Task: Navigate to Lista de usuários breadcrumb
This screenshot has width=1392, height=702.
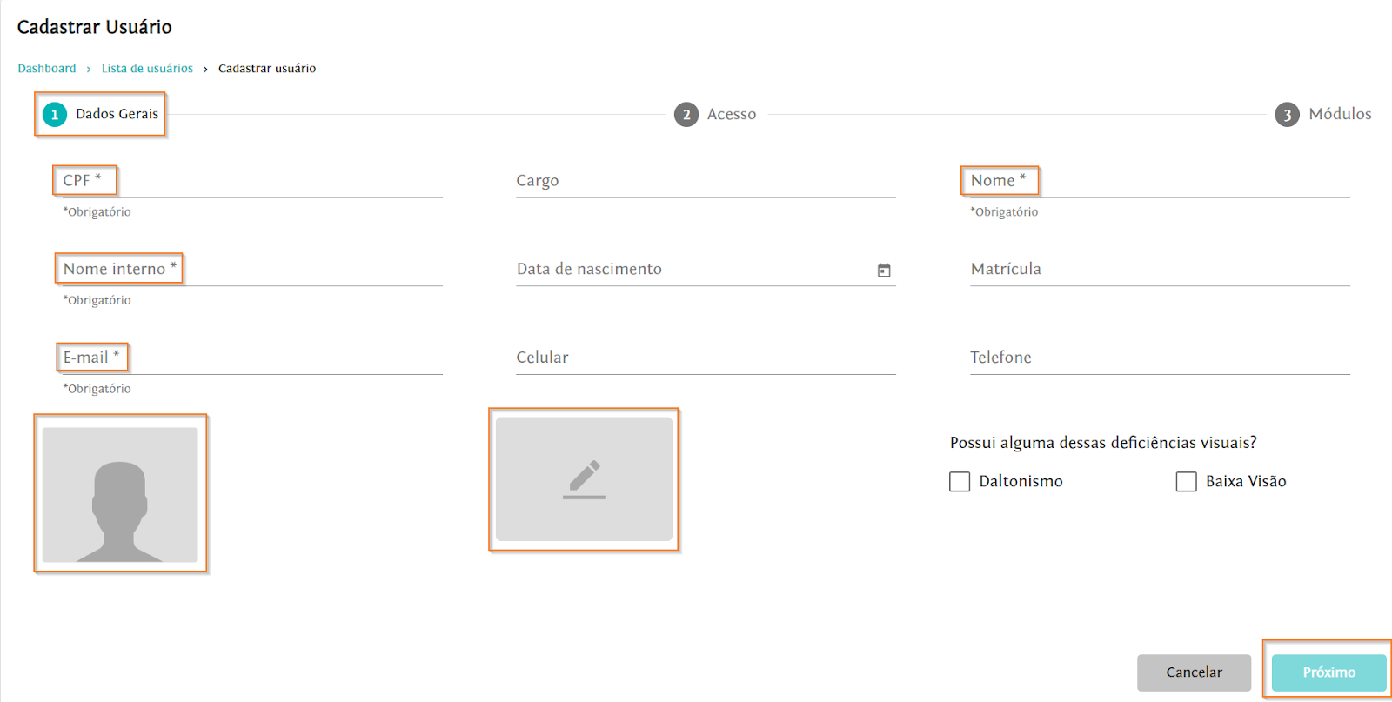Action: click(x=147, y=69)
